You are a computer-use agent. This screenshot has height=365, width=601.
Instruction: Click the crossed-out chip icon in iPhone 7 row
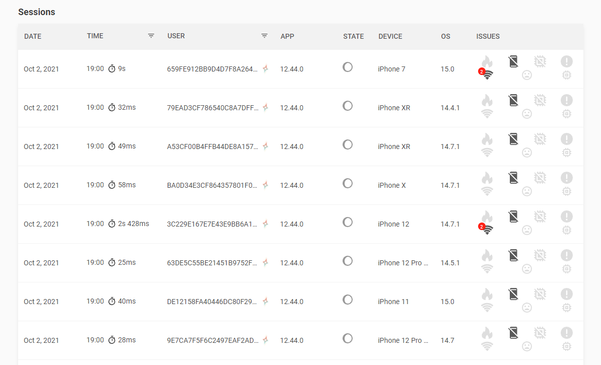[x=540, y=61]
